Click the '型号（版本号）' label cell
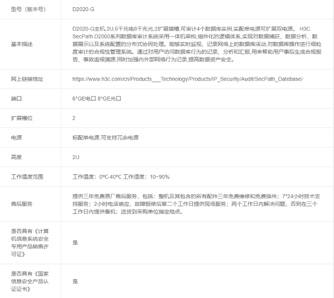This screenshot has width=334, height=298. (x=29, y=9)
